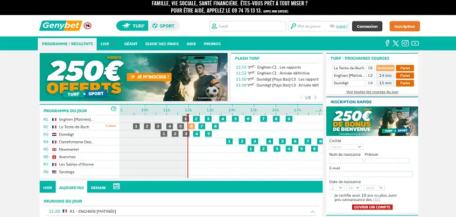The height and width of the screenshot is (217, 456).
Task: Open the Facebook page icon
Action: [x=388, y=43]
